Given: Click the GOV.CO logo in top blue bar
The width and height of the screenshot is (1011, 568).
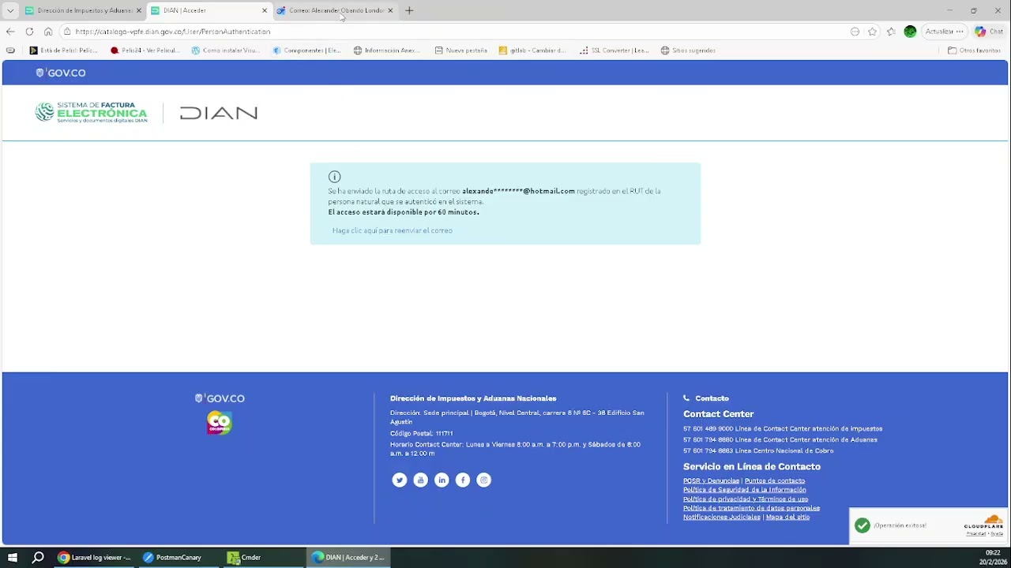Looking at the screenshot, I should click(x=61, y=73).
